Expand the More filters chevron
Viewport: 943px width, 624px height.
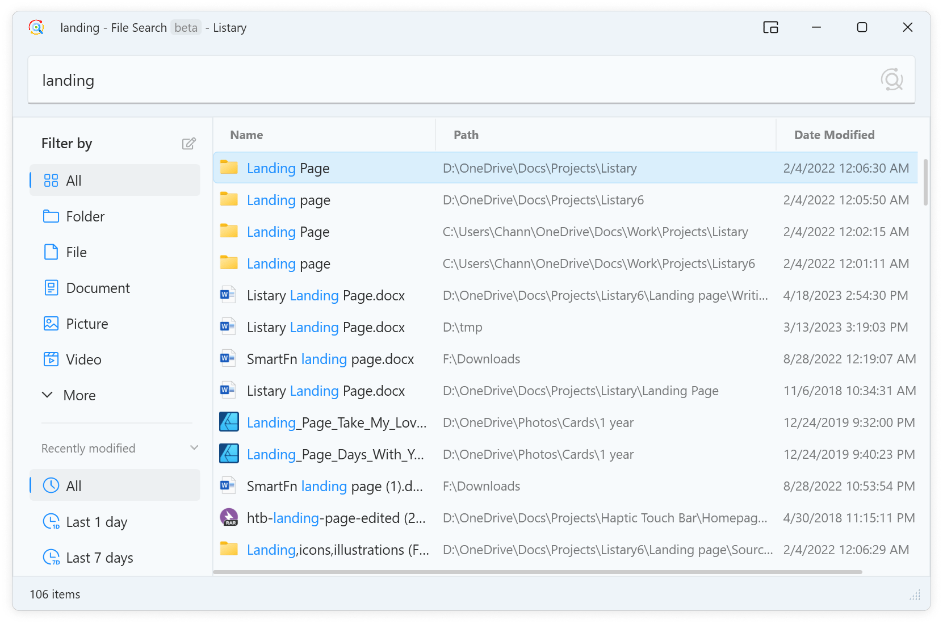48,395
